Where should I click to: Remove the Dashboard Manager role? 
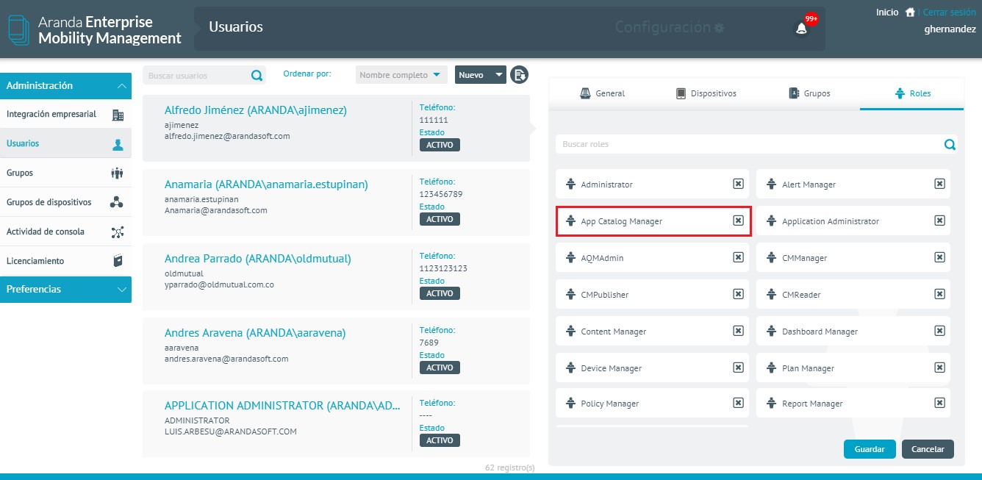point(939,331)
